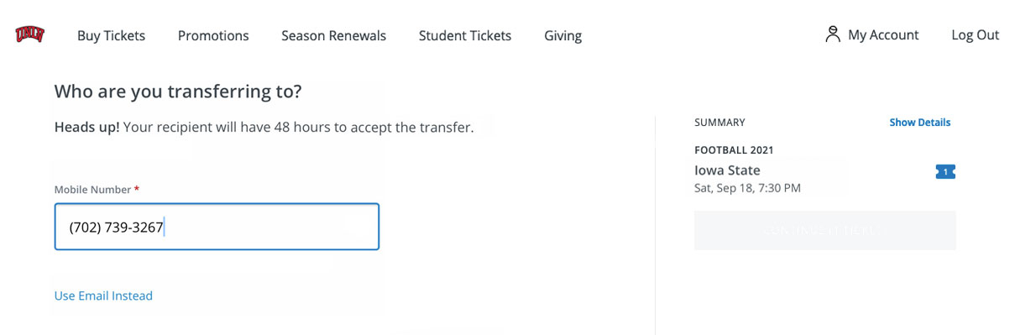Viewport: 1015px width, 335px height.
Task: Expand summary with Show Details
Action: coord(920,123)
